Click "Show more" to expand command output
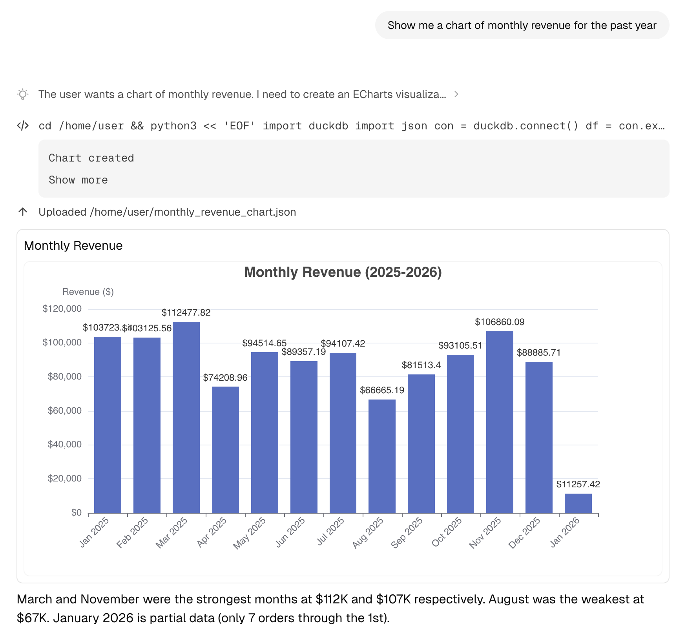The width and height of the screenshot is (686, 643). point(78,180)
